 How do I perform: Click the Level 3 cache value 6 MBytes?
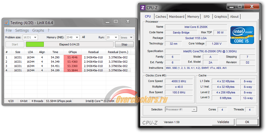tap(226, 98)
